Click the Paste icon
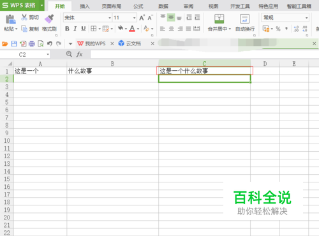Screen dimensions: 319x236 click(10, 20)
